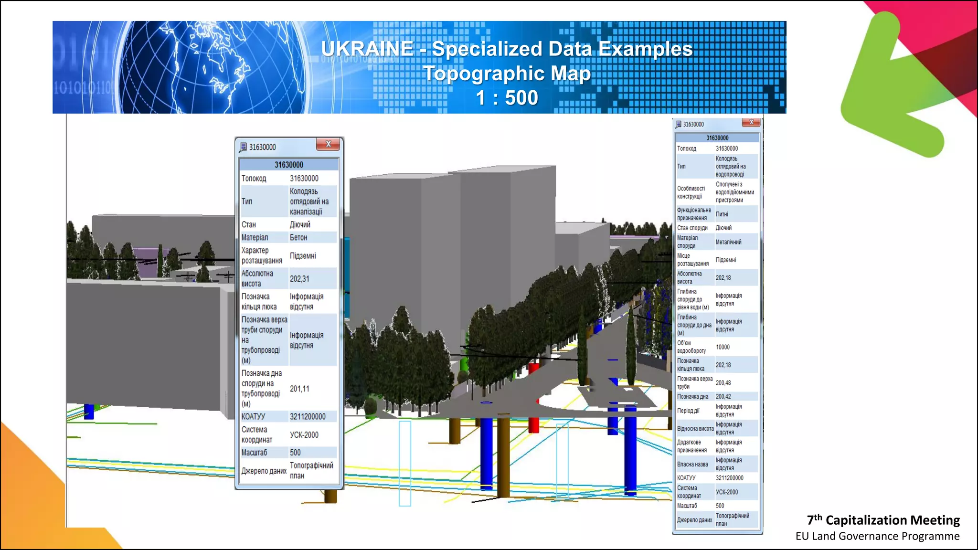This screenshot has height=550, width=978.
Task: Click the slide title 'Topographic Map'
Action: 507,74
